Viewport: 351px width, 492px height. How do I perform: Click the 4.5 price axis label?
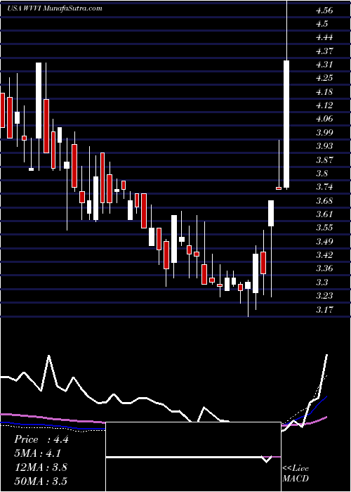pyautogui.click(x=322, y=24)
